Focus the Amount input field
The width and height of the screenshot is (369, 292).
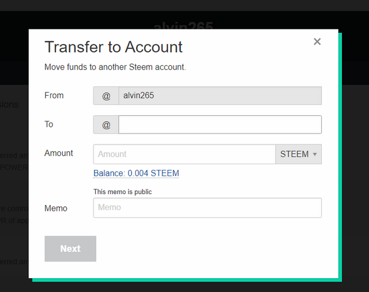coord(184,154)
